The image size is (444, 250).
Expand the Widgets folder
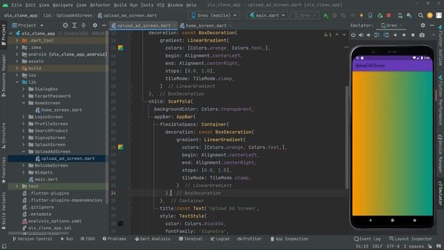pos(24,172)
